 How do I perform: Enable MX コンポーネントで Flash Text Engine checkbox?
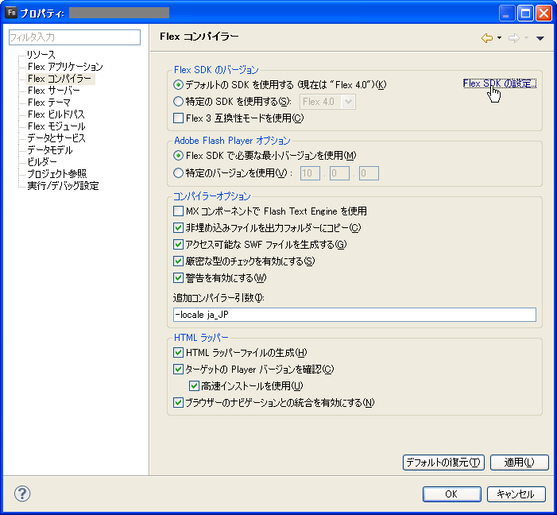[178, 211]
